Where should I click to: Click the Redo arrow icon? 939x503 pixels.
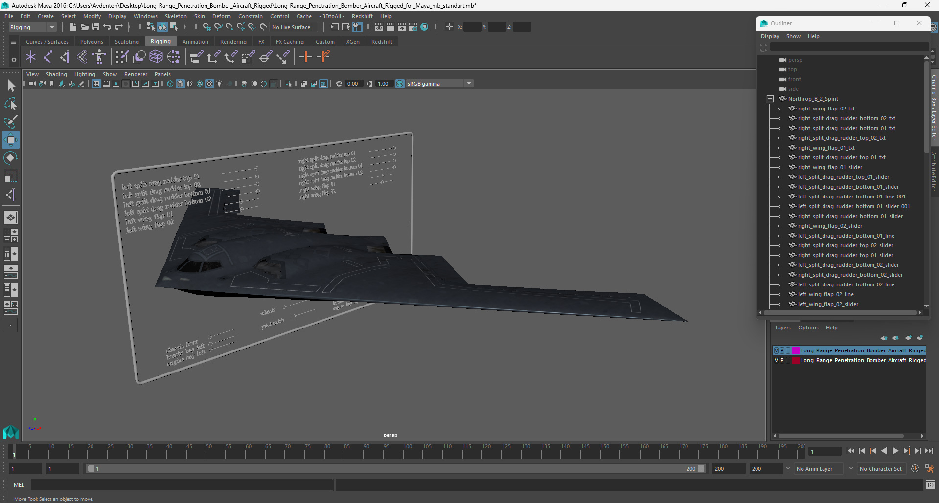click(118, 27)
